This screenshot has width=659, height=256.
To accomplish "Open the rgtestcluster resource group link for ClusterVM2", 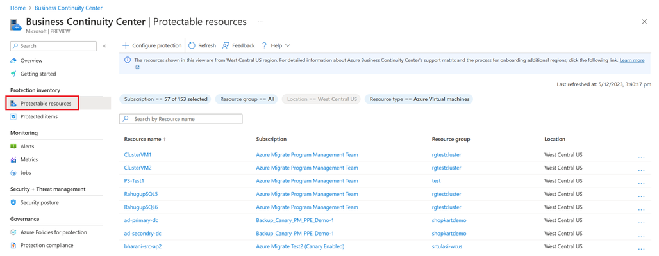I will (446, 168).
